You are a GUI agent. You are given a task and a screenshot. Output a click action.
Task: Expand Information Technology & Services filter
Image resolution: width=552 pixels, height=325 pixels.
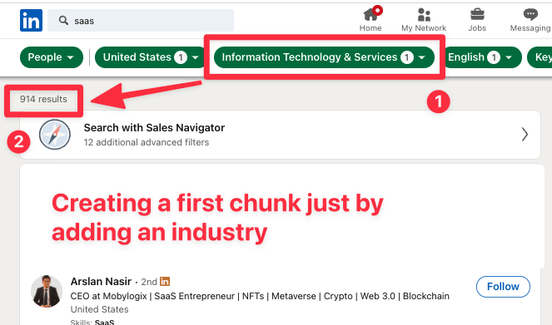[324, 57]
